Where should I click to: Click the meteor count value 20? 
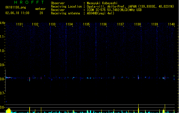click(x=41, y=13)
